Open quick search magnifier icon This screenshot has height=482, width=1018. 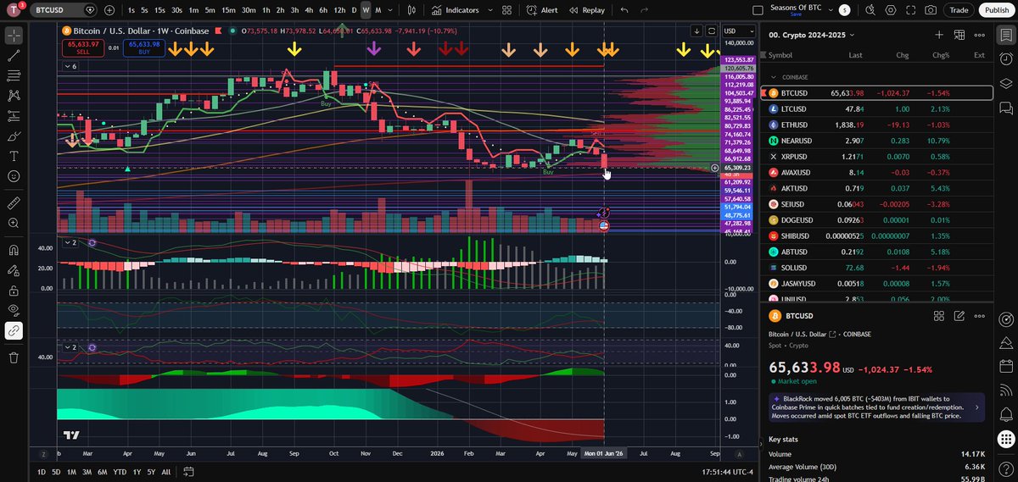(x=870, y=10)
